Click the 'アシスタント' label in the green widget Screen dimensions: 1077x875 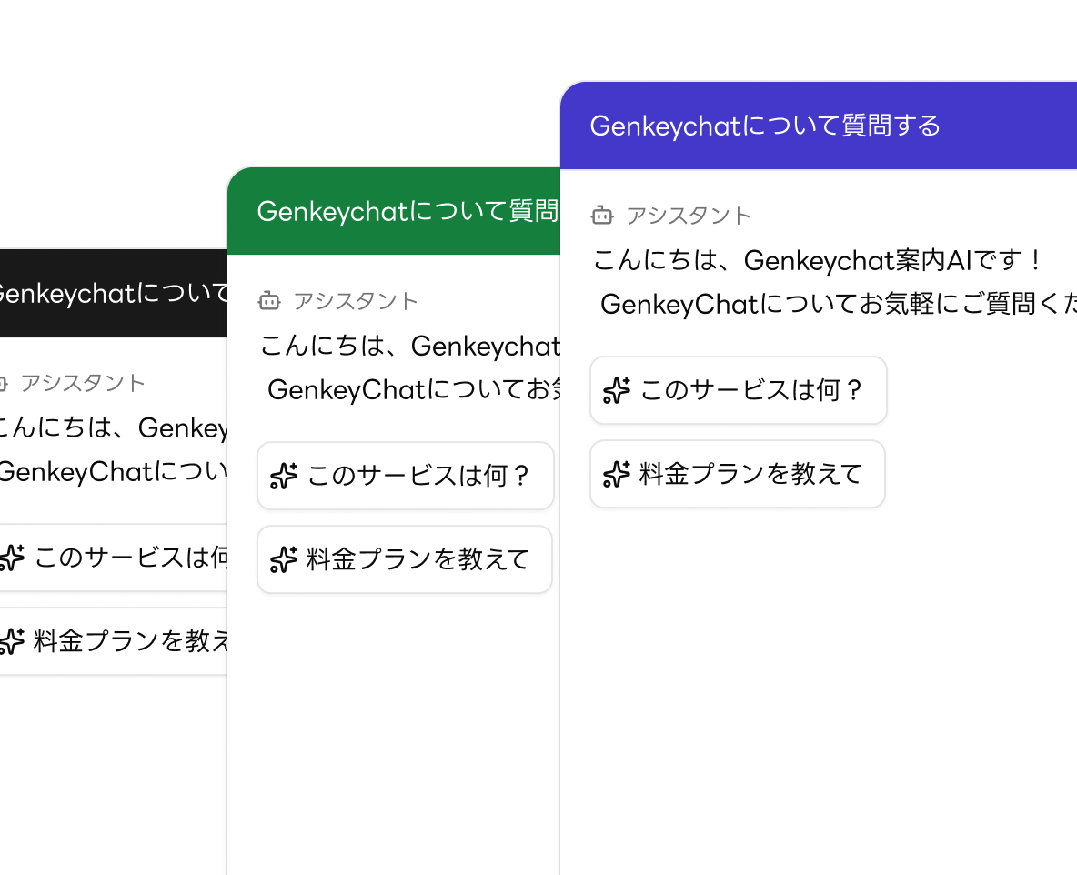point(356,301)
